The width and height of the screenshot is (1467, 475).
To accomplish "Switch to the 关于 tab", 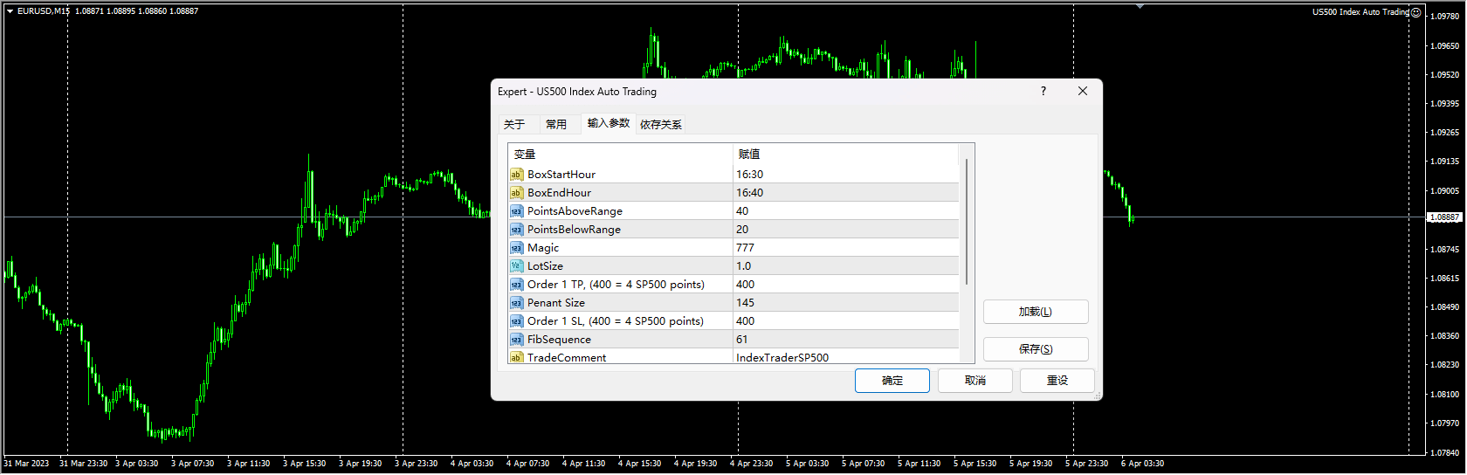I will [514, 125].
